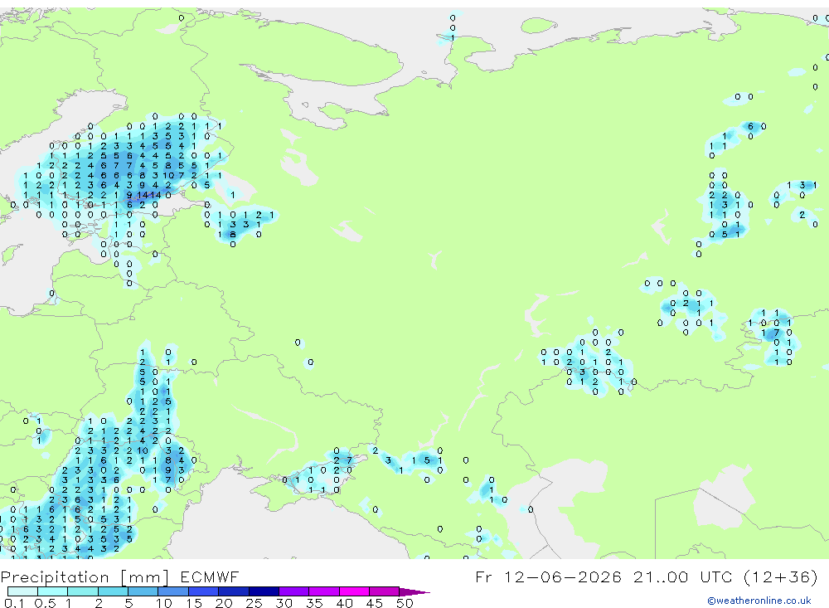Image resolution: width=829 pixels, height=608 pixels.
Task: Click the purple over-50 arrow on the legend
Action: (414, 591)
